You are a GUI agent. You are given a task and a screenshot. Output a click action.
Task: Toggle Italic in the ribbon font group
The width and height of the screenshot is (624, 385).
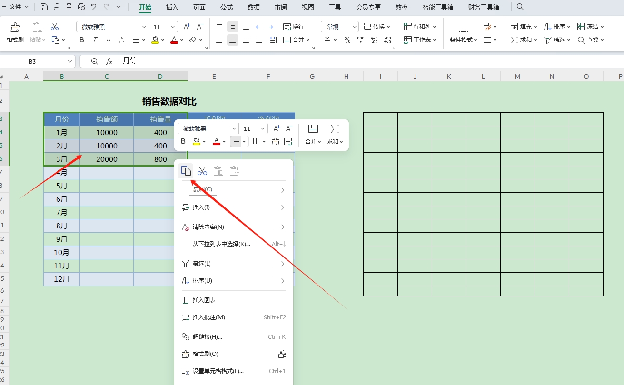95,40
